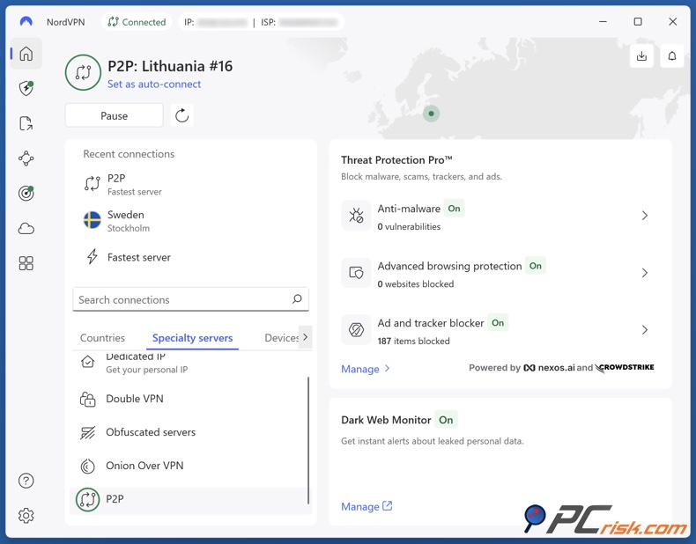This screenshot has width=696, height=544.
Task: Click the Anti-malware bug icon
Action: (x=356, y=216)
